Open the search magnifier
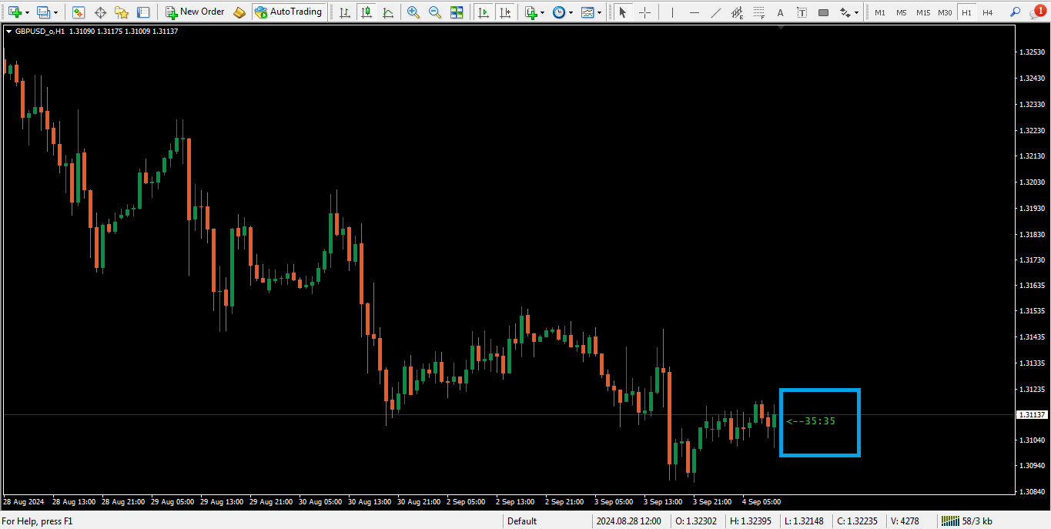 [1015, 12]
